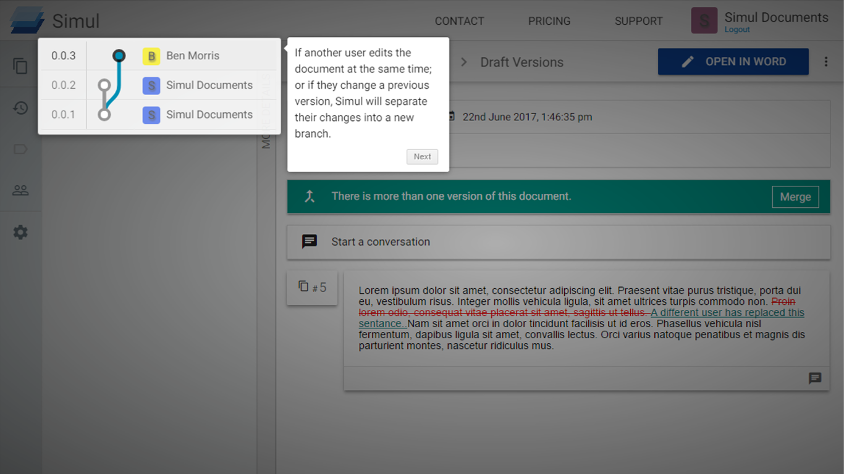Click the Merge button in the banner
Screen dimensions: 844x474
(795, 197)
